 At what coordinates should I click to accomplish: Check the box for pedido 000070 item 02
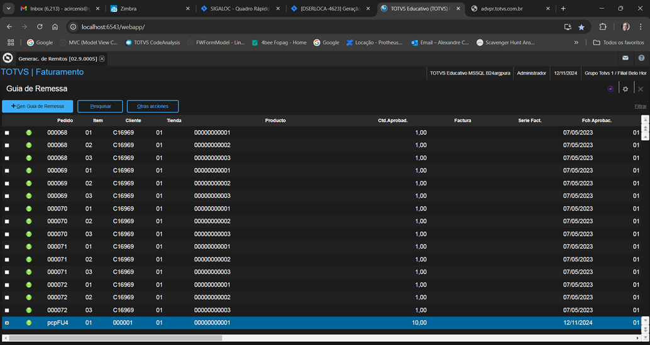pos(7,222)
